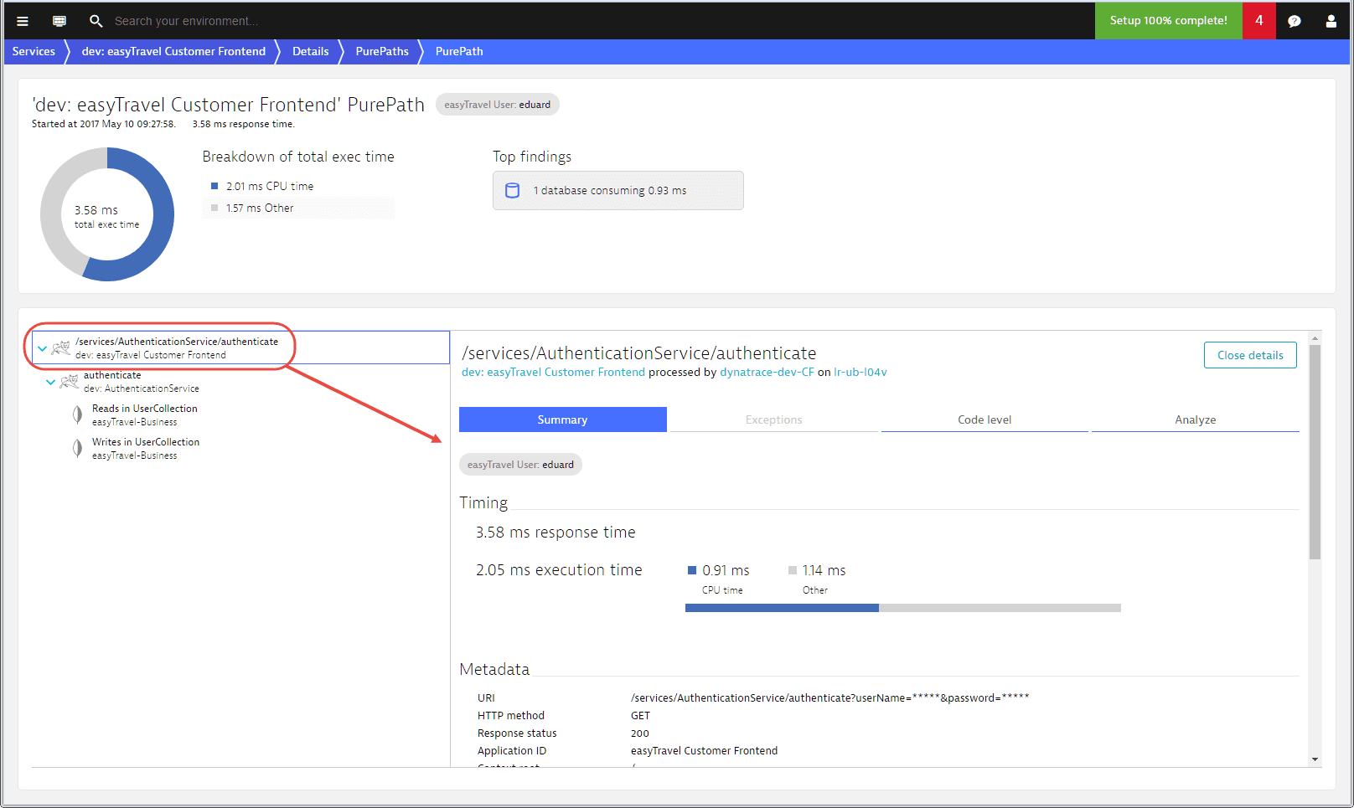The image size is (1354, 808).
Task: Open the 4 problems red badge
Action: [x=1258, y=21]
